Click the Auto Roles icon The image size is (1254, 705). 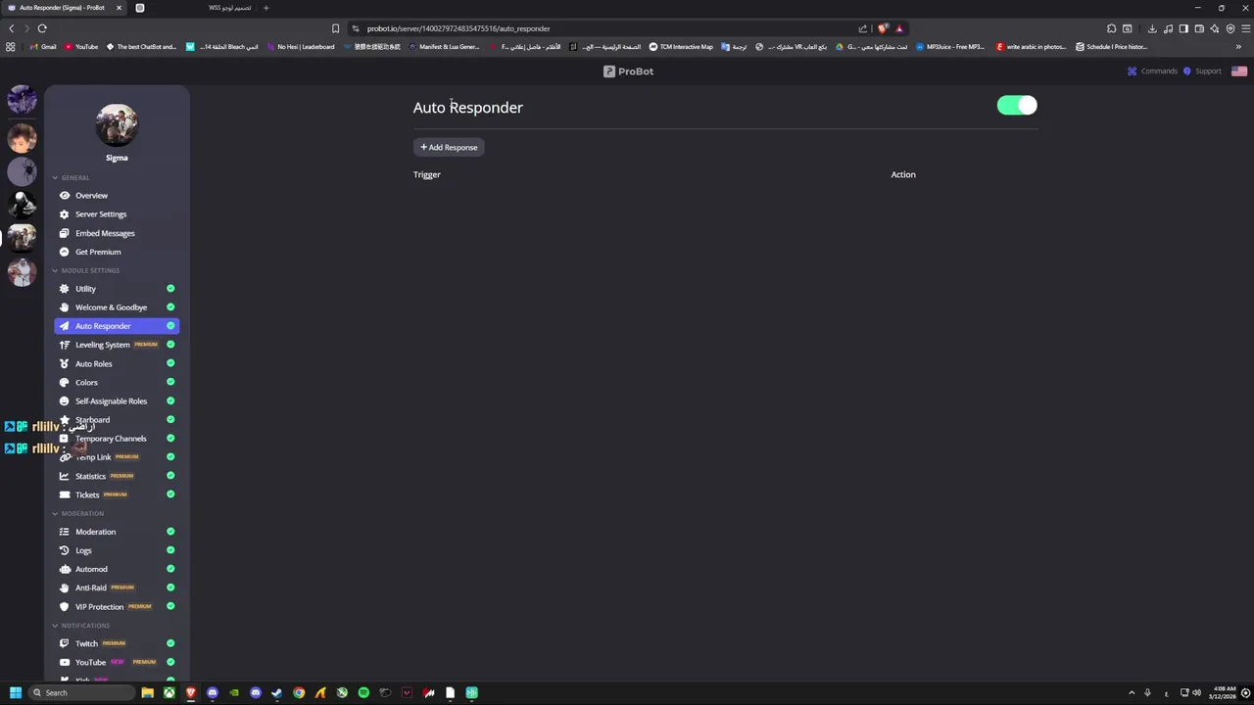point(65,363)
